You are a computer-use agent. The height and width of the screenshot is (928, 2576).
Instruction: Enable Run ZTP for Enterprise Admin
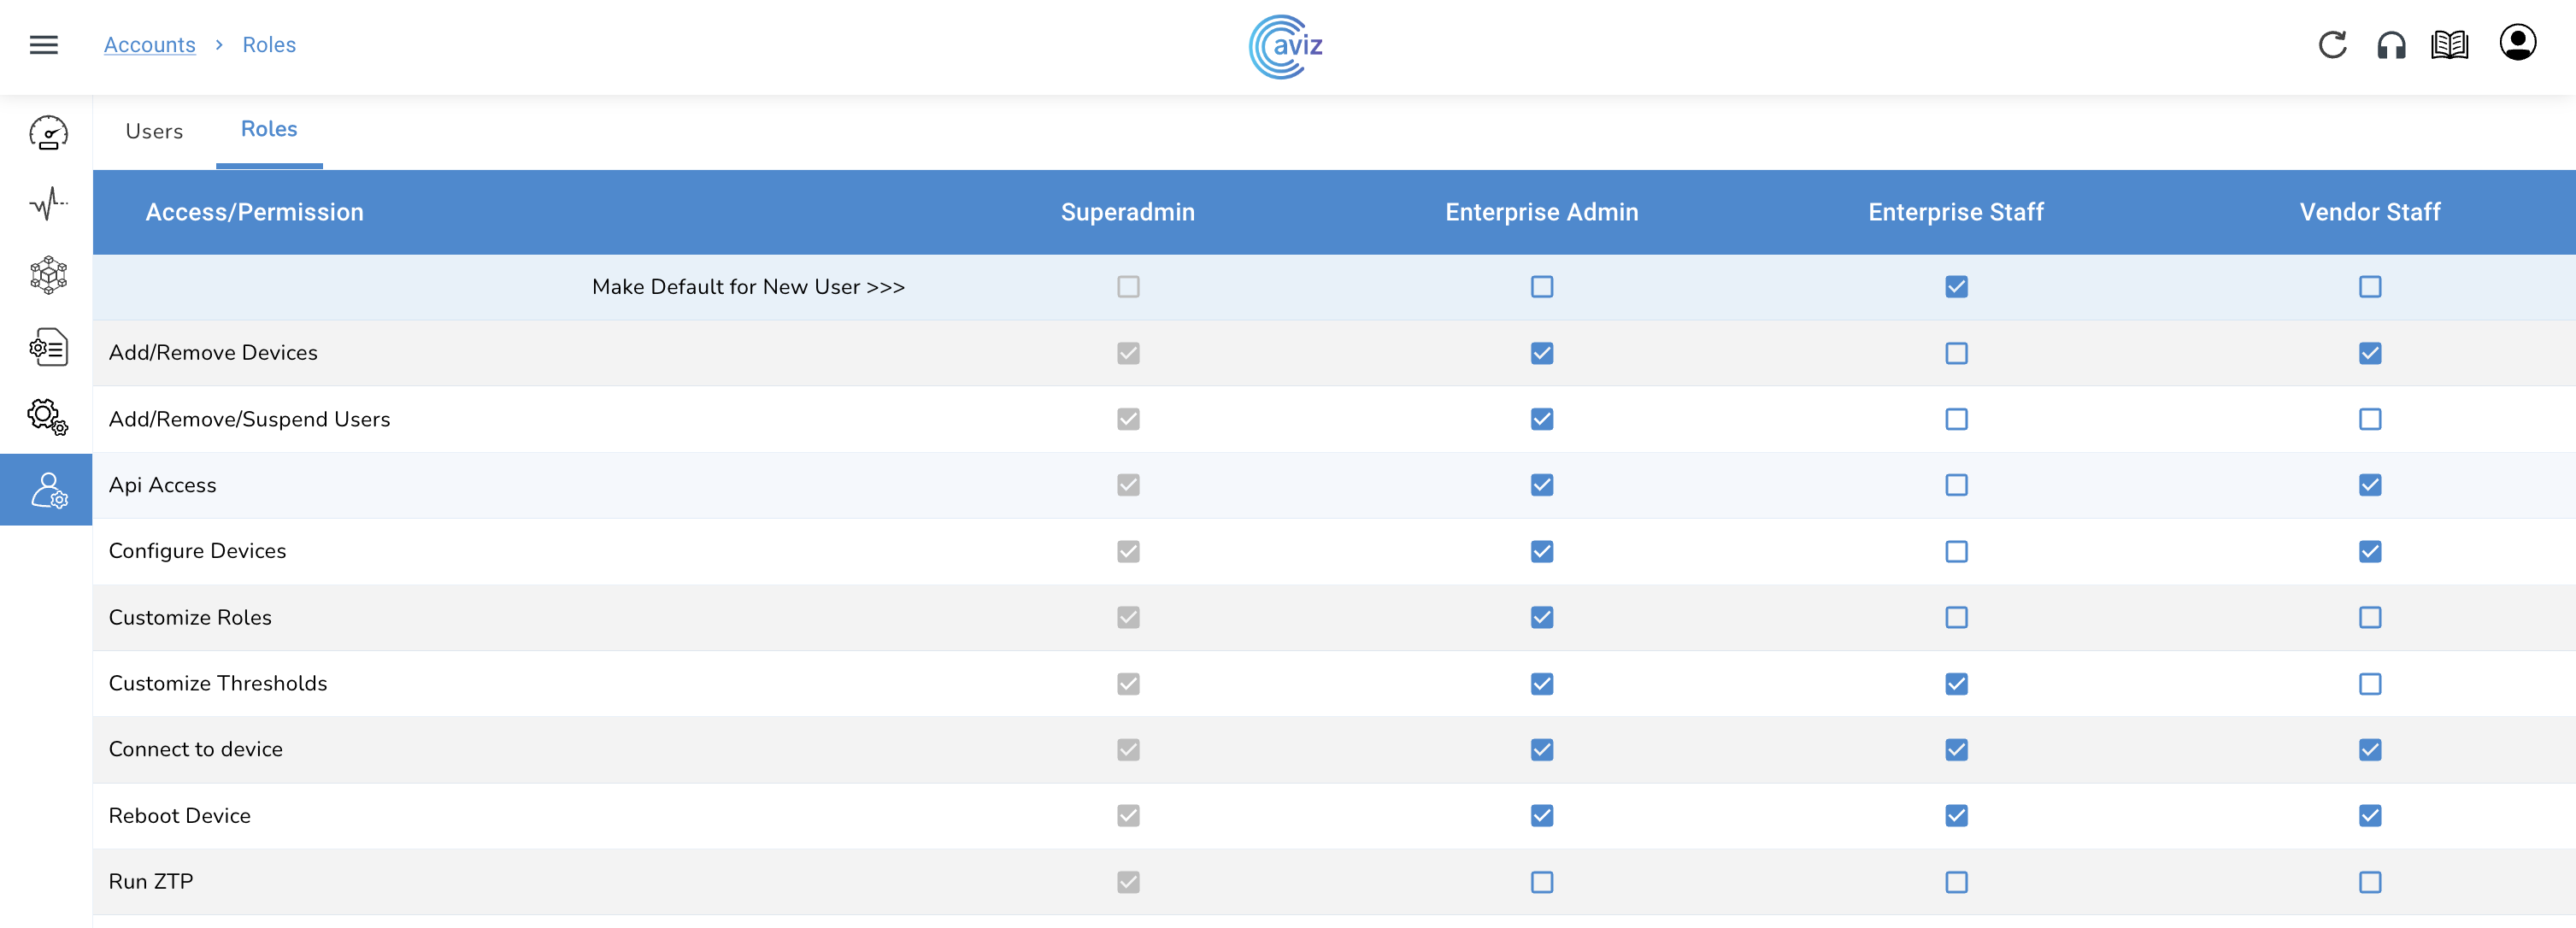[1542, 882]
